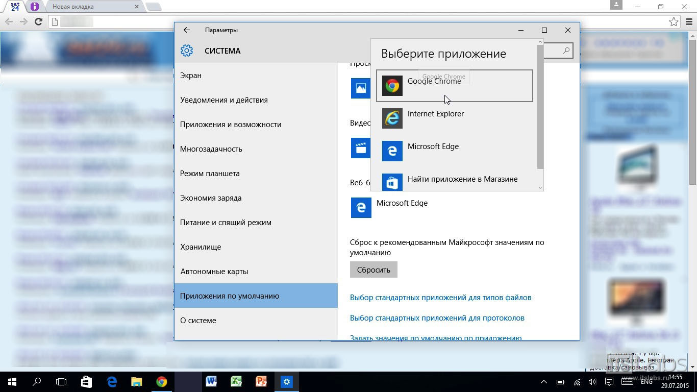Viewport: 697px width, 392px height.
Task: Click the СИСТЕМА settings gear icon
Action: pyautogui.click(x=187, y=51)
